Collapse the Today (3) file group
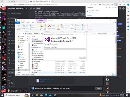 pyautogui.click(x=31, y=39)
